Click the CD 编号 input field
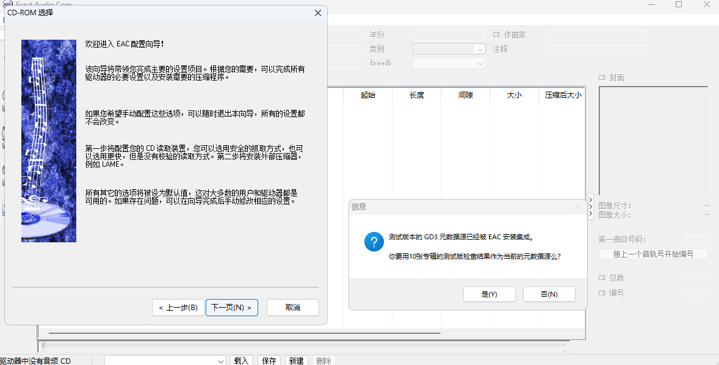Image resolution: width=719 pixels, height=365 pixels. click(696, 293)
